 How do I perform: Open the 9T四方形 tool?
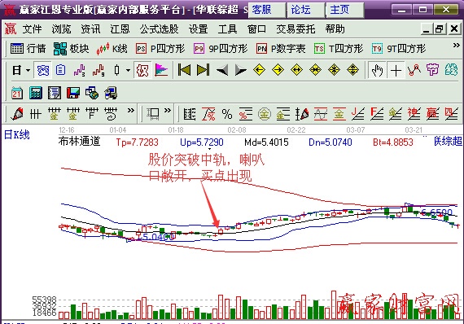399,49
